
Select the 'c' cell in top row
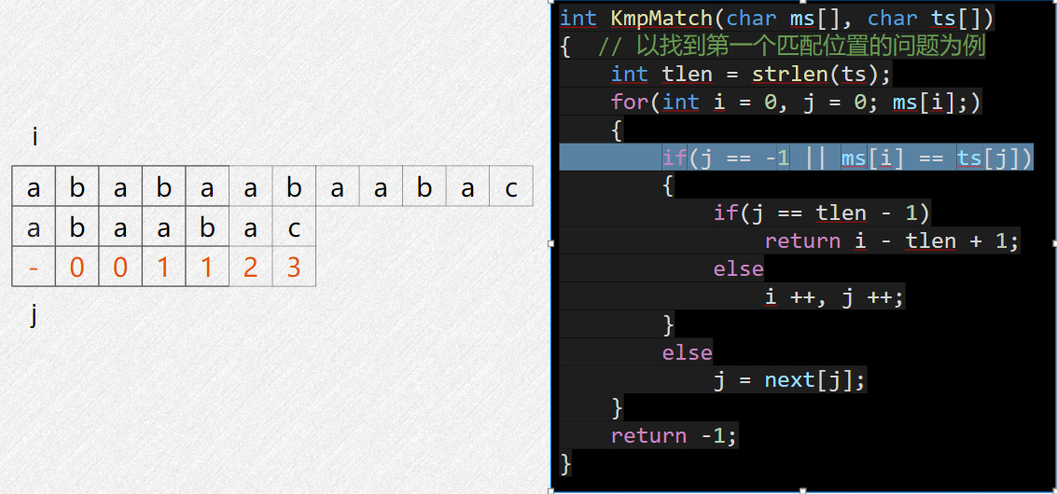(x=511, y=186)
